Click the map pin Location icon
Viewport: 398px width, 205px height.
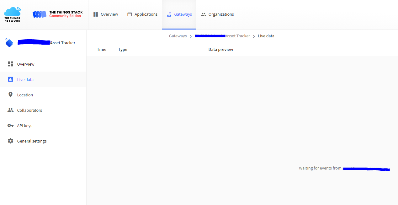pyautogui.click(x=11, y=95)
